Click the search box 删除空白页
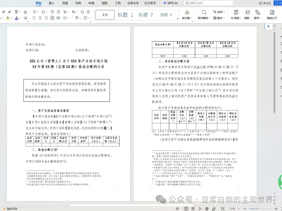Image resolution: width=282 pixels, height=211 pixels. pyautogui.click(x=209, y=3)
